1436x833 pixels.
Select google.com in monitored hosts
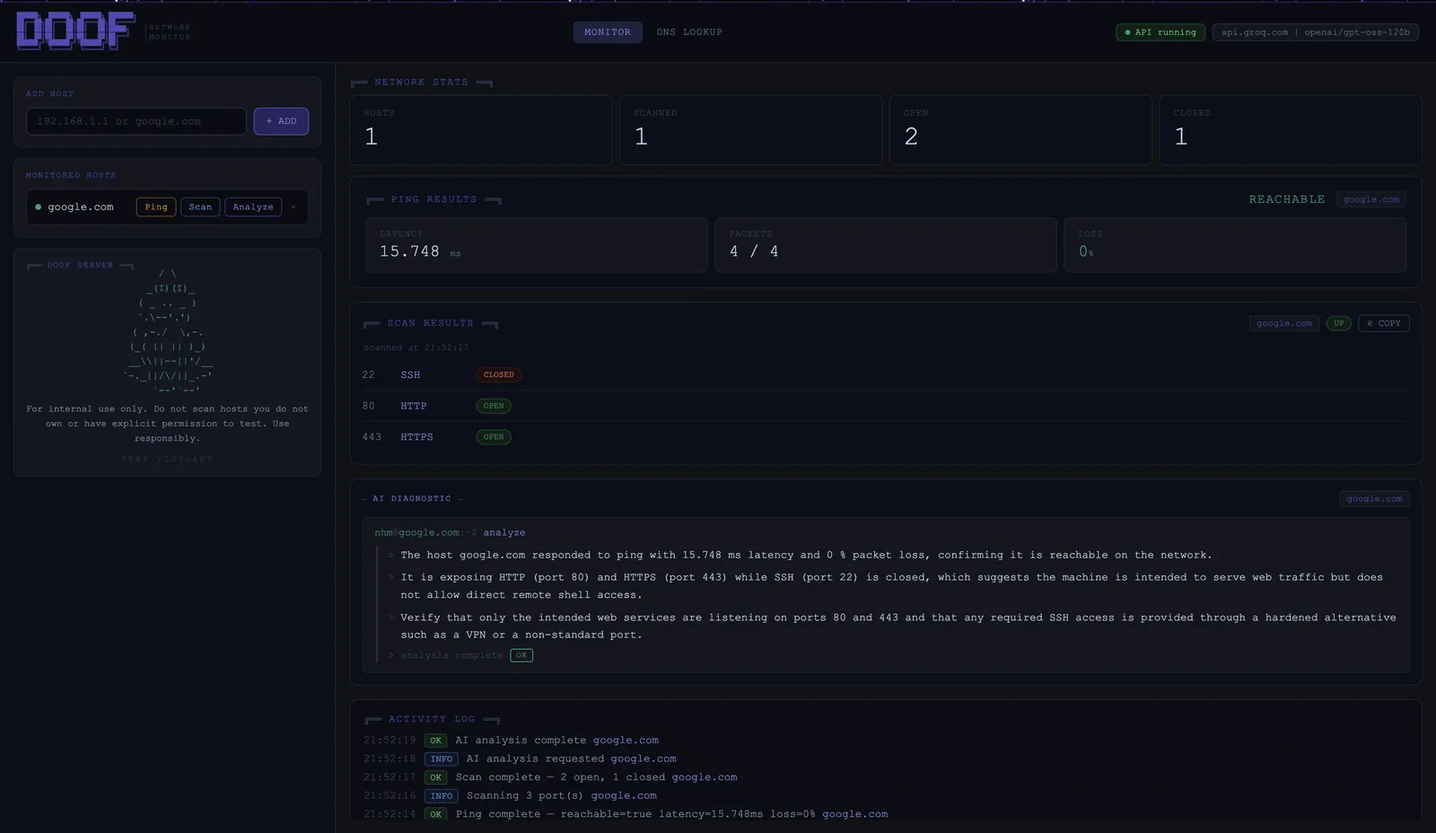[81, 207]
